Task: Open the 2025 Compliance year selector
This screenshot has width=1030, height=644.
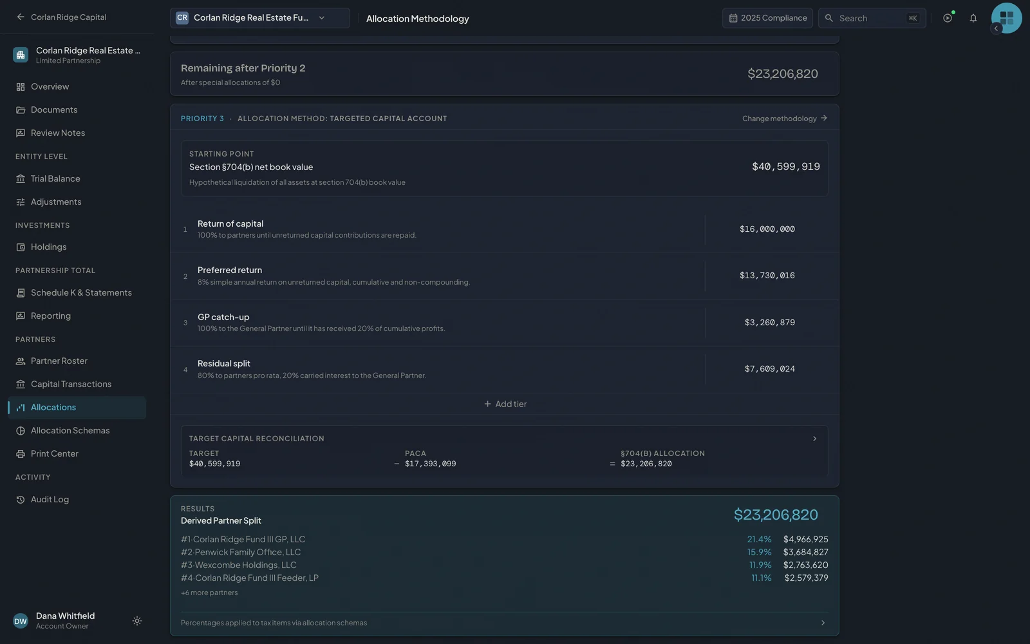Action: pyautogui.click(x=767, y=18)
